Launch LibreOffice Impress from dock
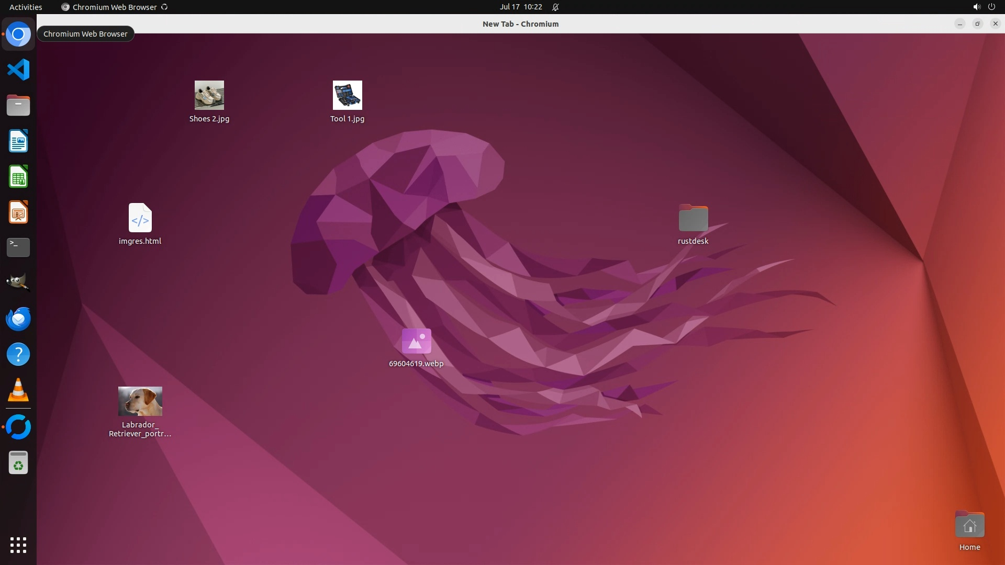Image resolution: width=1005 pixels, height=565 pixels. pyautogui.click(x=18, y=212)
